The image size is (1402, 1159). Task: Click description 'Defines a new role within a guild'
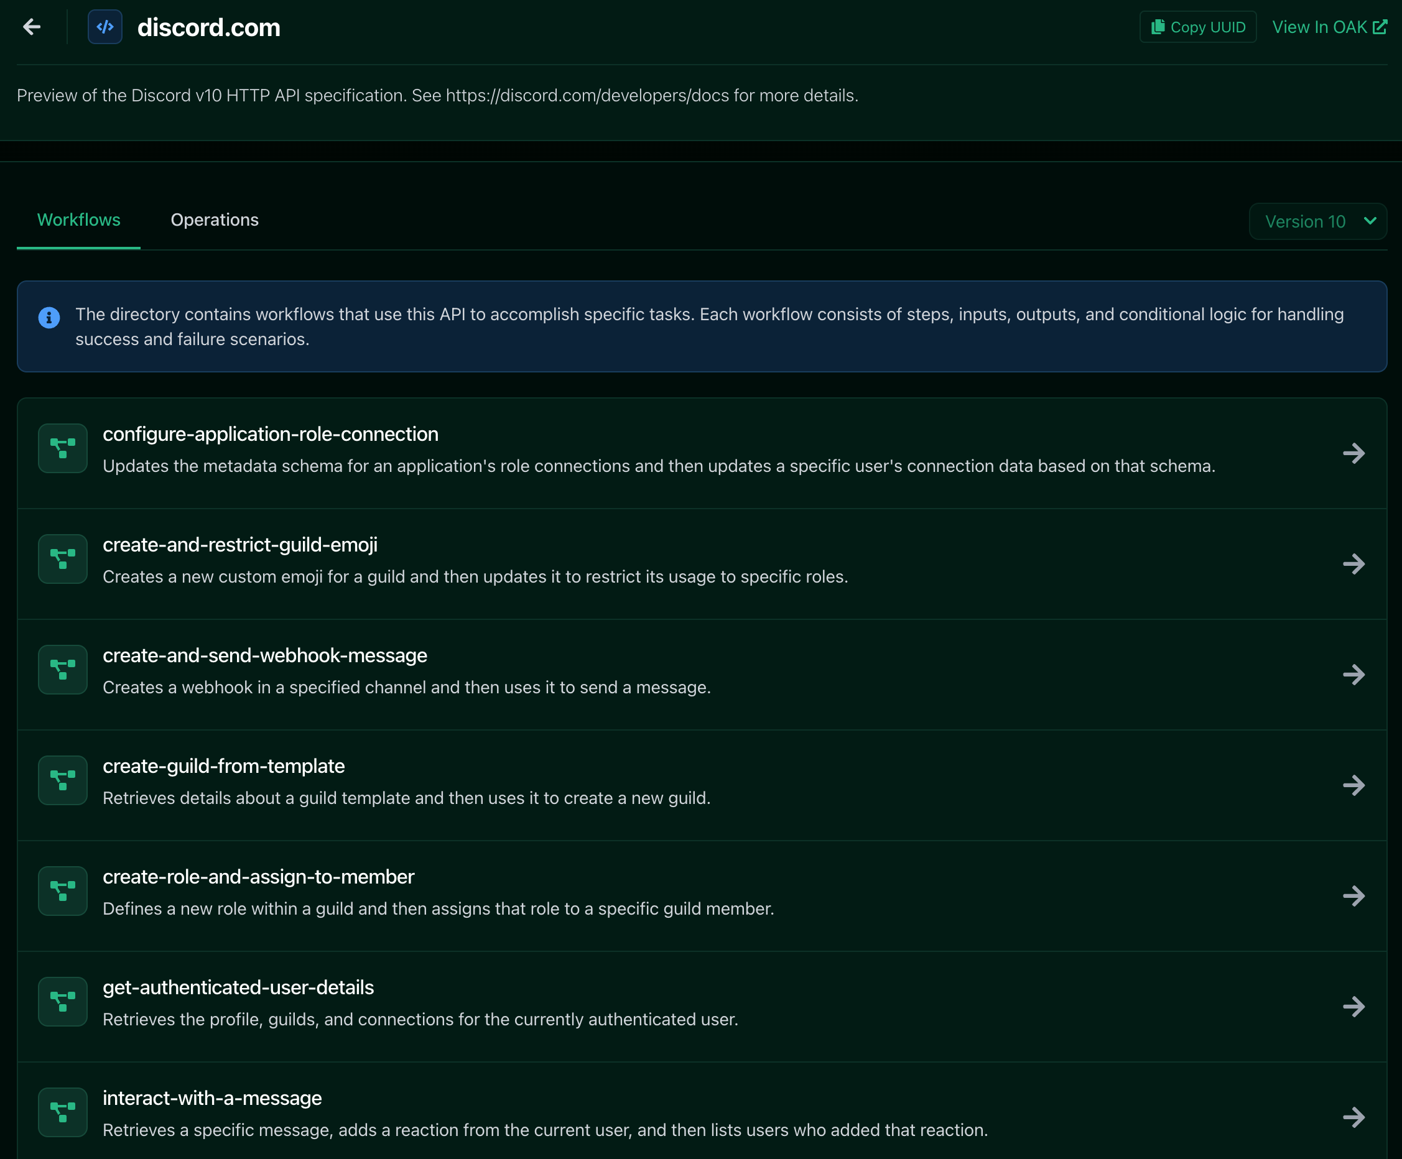tap(439, 910)
